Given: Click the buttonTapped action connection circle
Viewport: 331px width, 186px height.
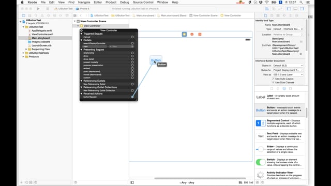Looking at the screenshot, I should pos(132,97).
